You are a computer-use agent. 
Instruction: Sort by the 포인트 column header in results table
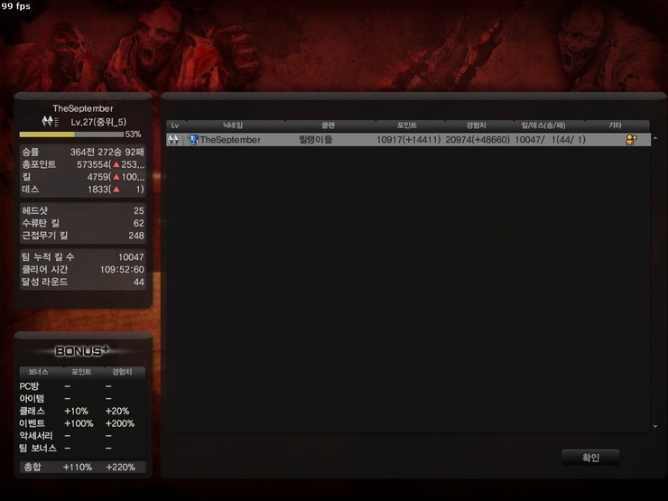[x=407, y=125]
